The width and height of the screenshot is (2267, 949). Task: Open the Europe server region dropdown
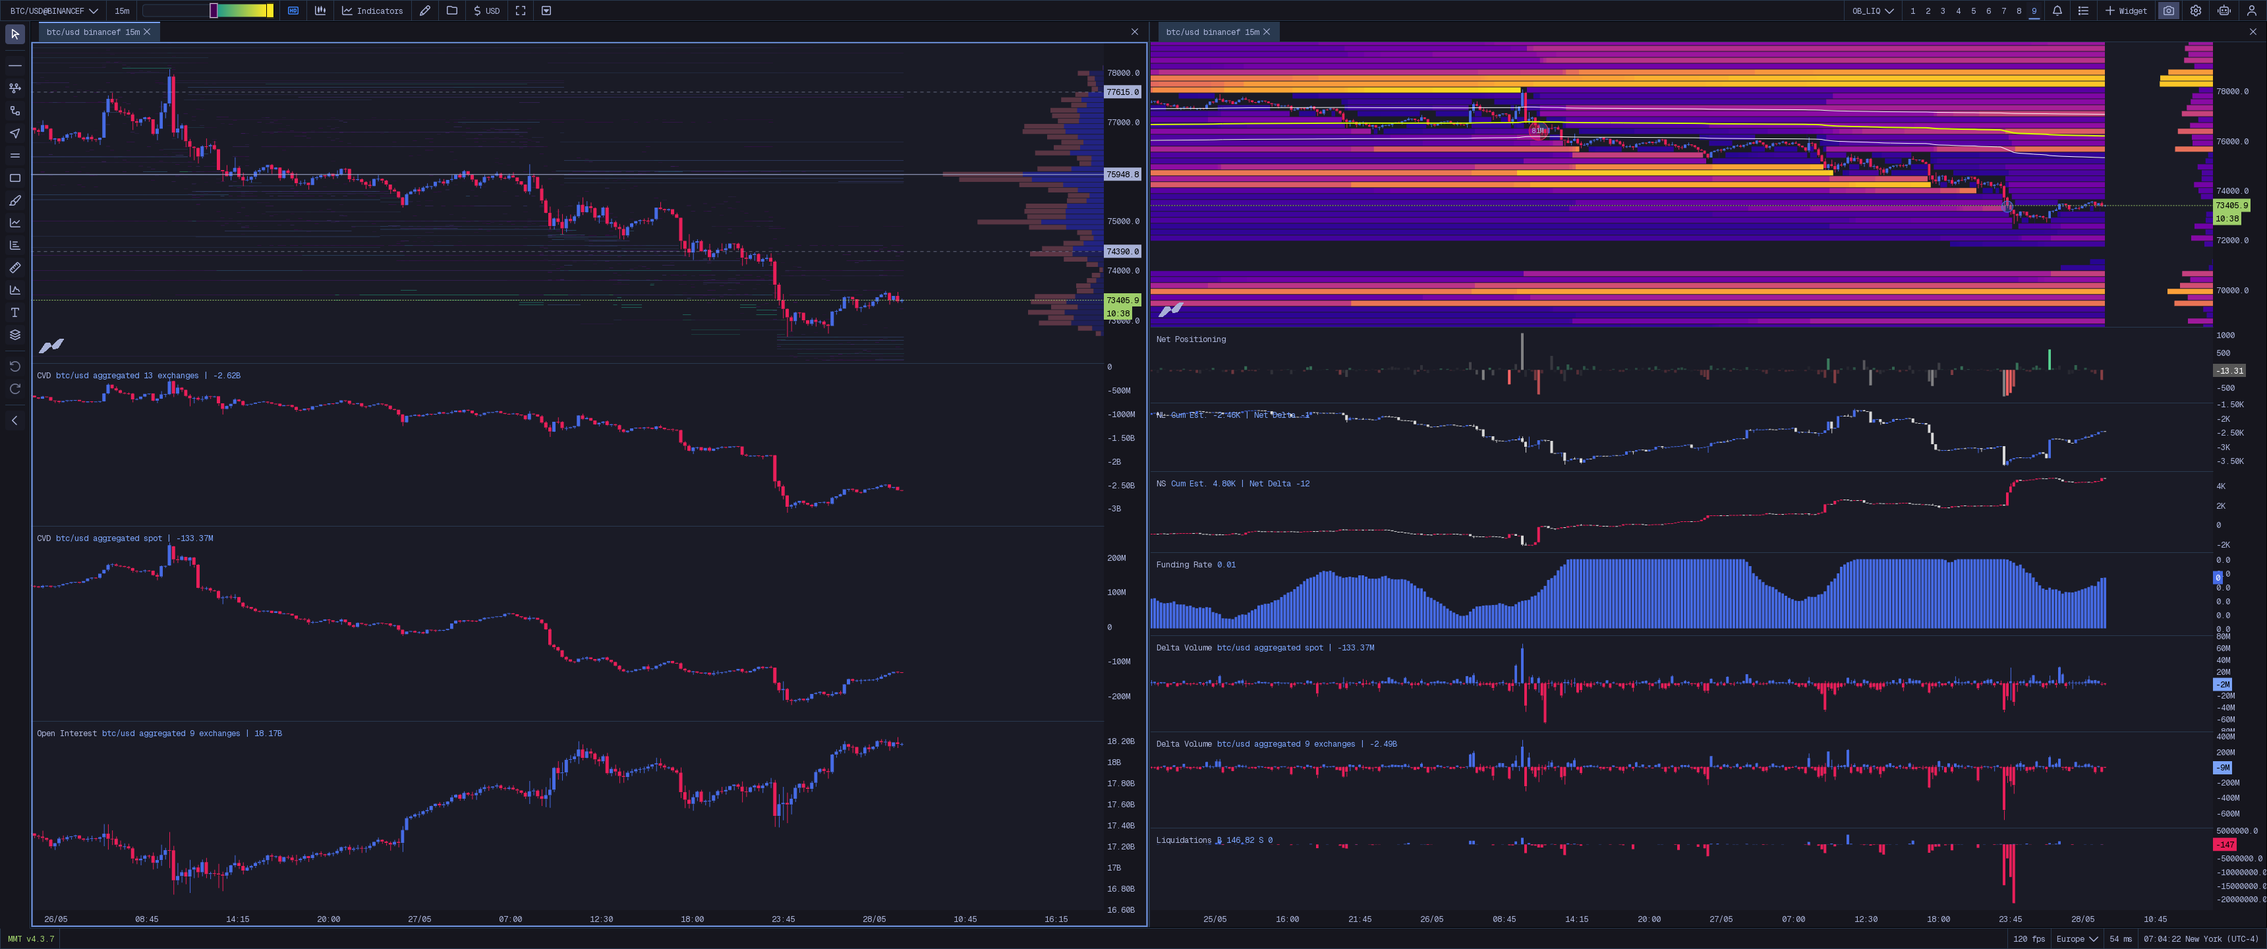click(x=2077, y=938)
